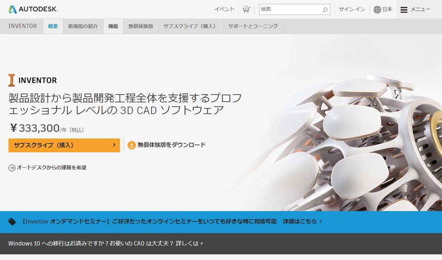Open the hamburger メニュー icon
This screenshot has height=260, width=442.
pos(404,10)
